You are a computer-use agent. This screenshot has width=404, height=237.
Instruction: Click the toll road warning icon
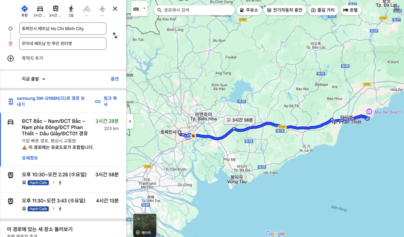pos(24,147)
